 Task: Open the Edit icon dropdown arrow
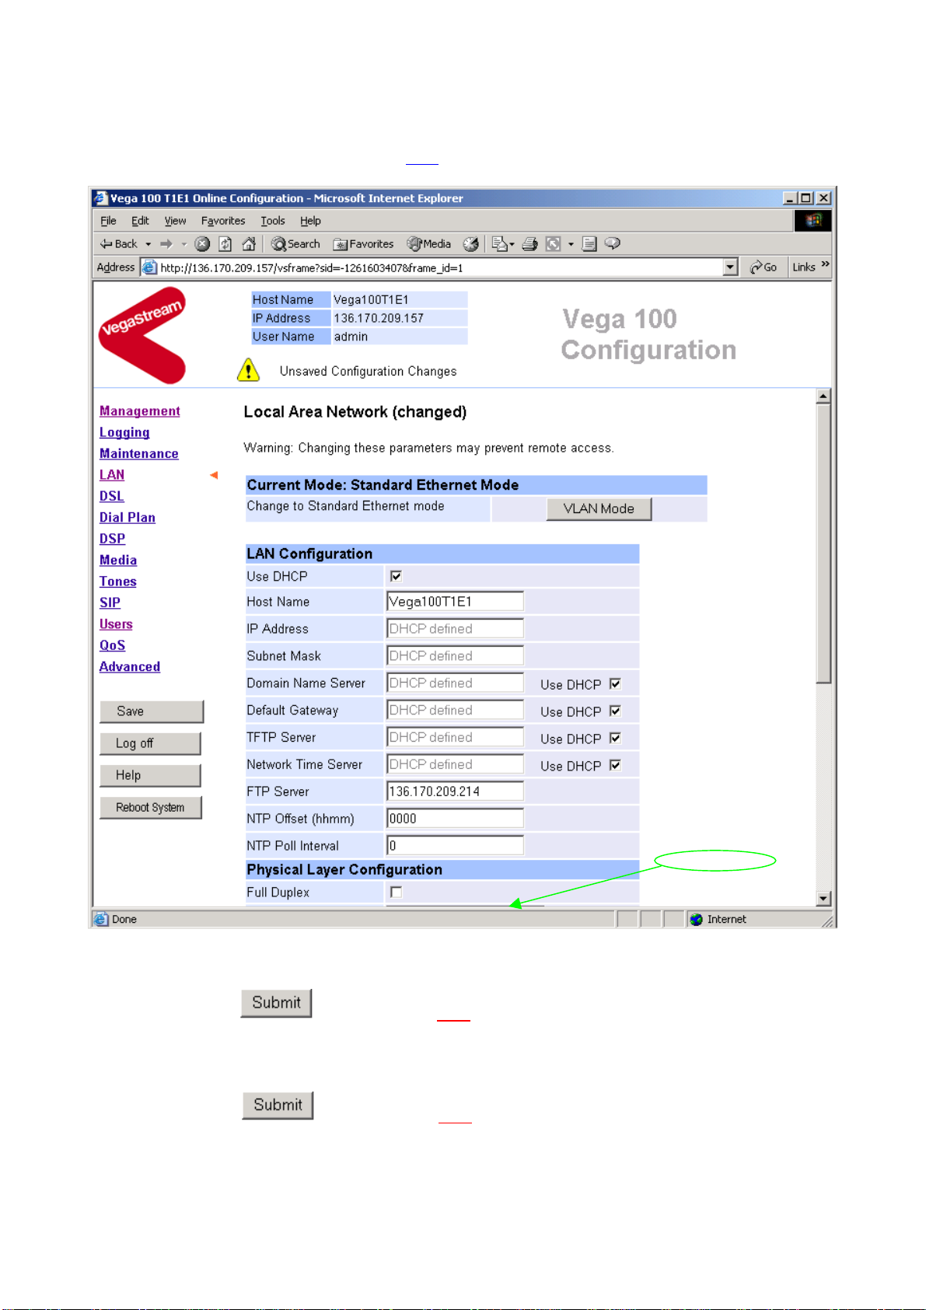point(571,244)
